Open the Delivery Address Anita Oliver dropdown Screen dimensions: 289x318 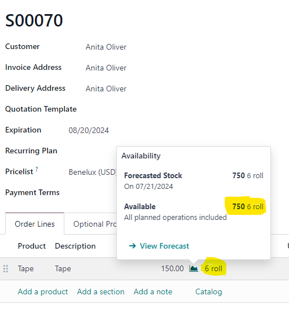[x=106, y=89]
